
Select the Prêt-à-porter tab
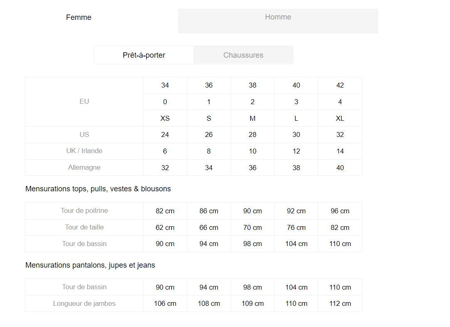[x=144, y=55]
